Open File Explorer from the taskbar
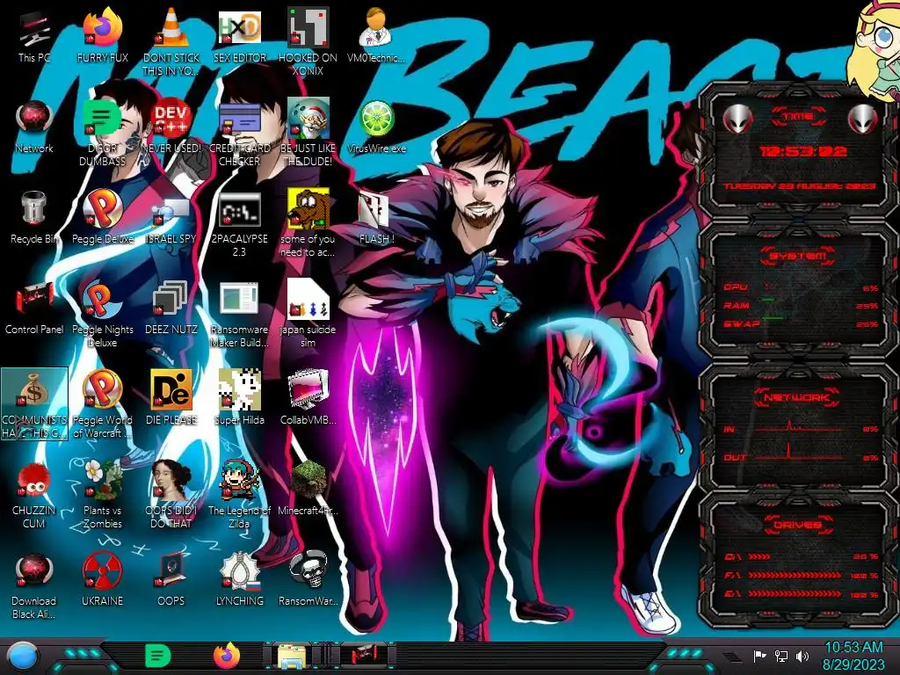900x675 pixels. click(x=292, y=656)
